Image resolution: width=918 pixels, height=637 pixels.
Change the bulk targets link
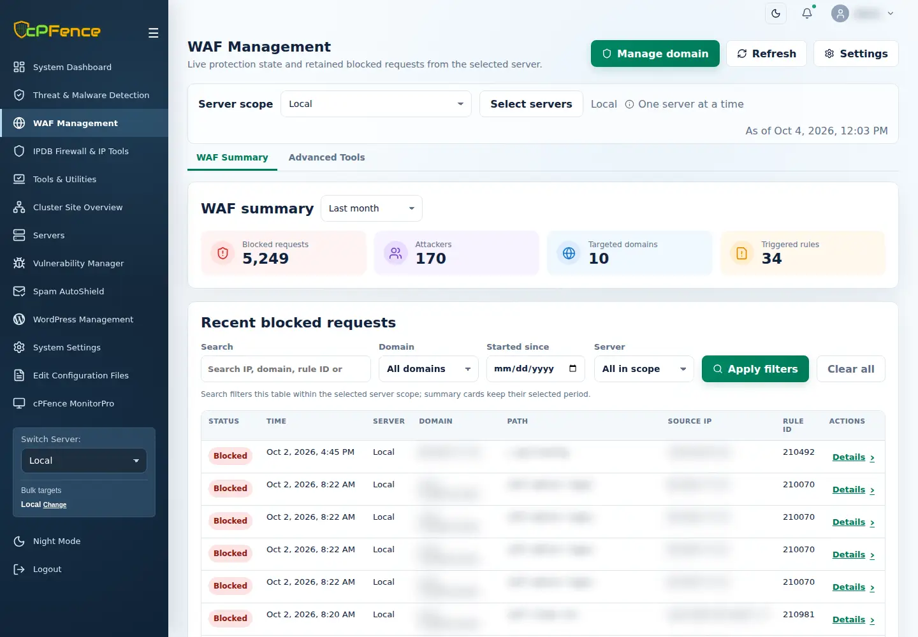point(55,505)
